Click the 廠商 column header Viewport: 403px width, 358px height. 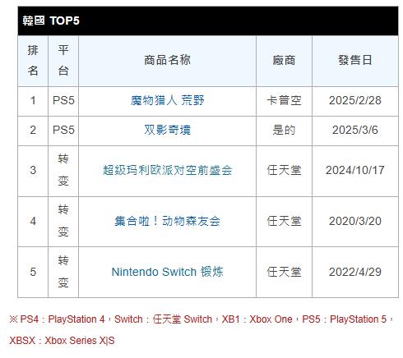click(x=284, y=60)
